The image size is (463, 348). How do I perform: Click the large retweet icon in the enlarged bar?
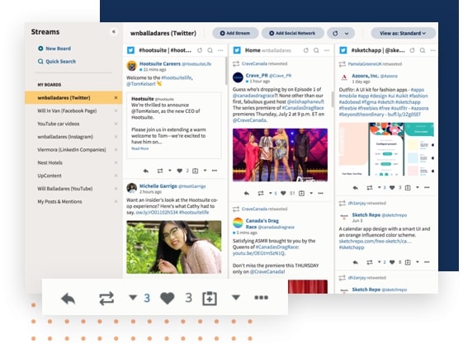[x=106, y=299]
